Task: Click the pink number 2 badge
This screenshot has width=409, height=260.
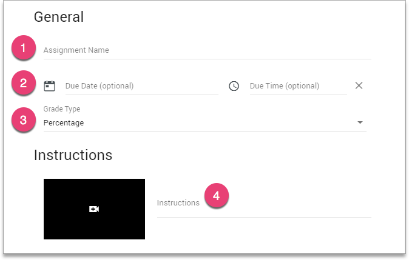Action: (24, 84)
